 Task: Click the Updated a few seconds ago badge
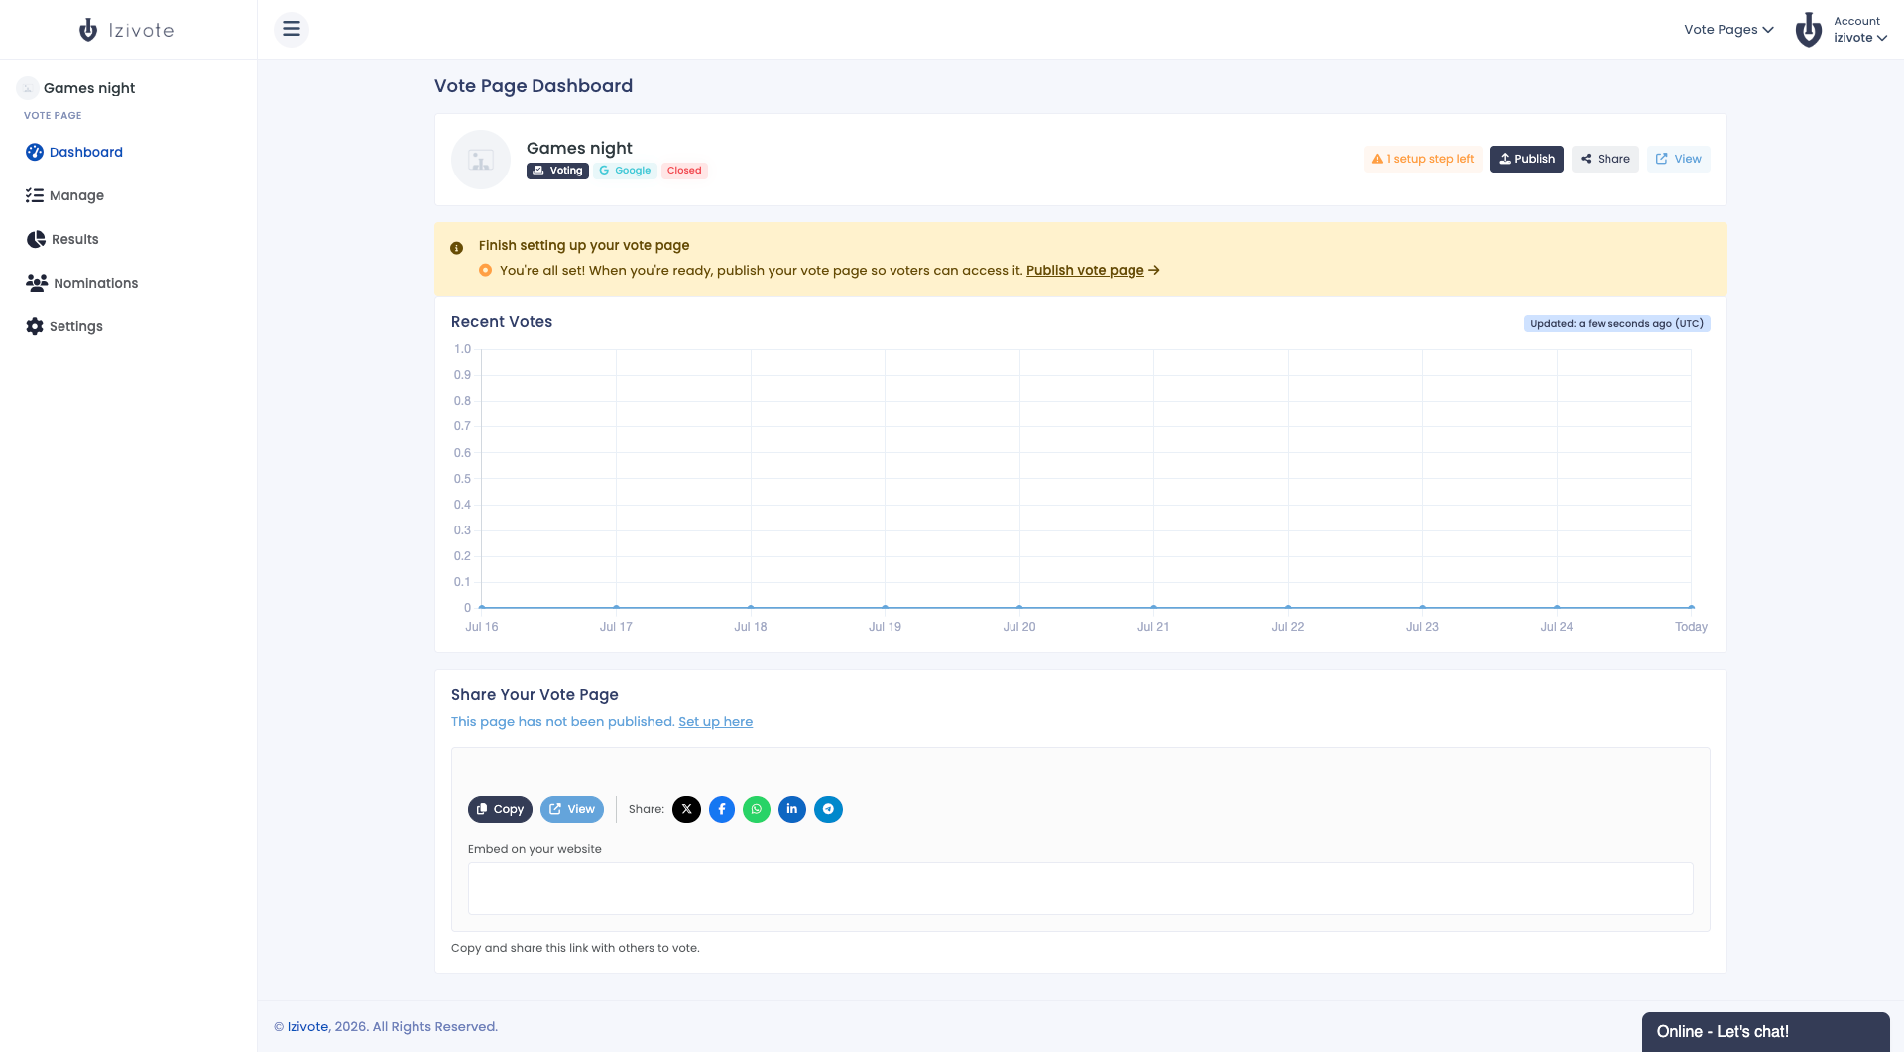(1616, 324)
